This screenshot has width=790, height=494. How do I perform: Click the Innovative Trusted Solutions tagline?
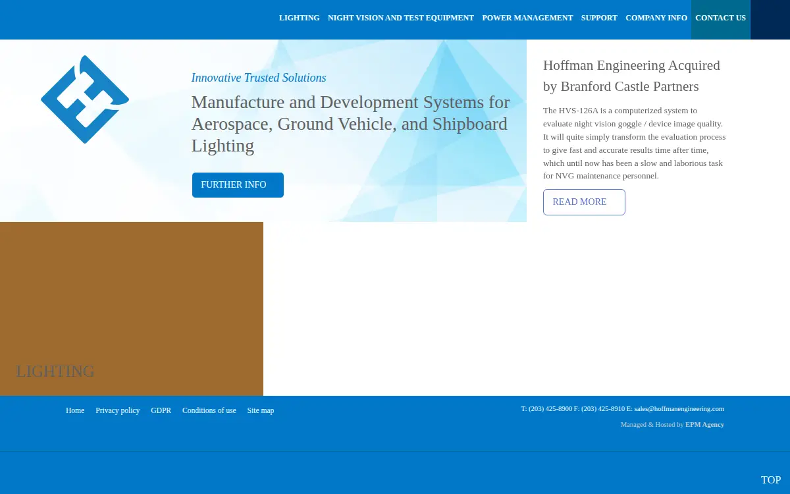click(259, 78)
